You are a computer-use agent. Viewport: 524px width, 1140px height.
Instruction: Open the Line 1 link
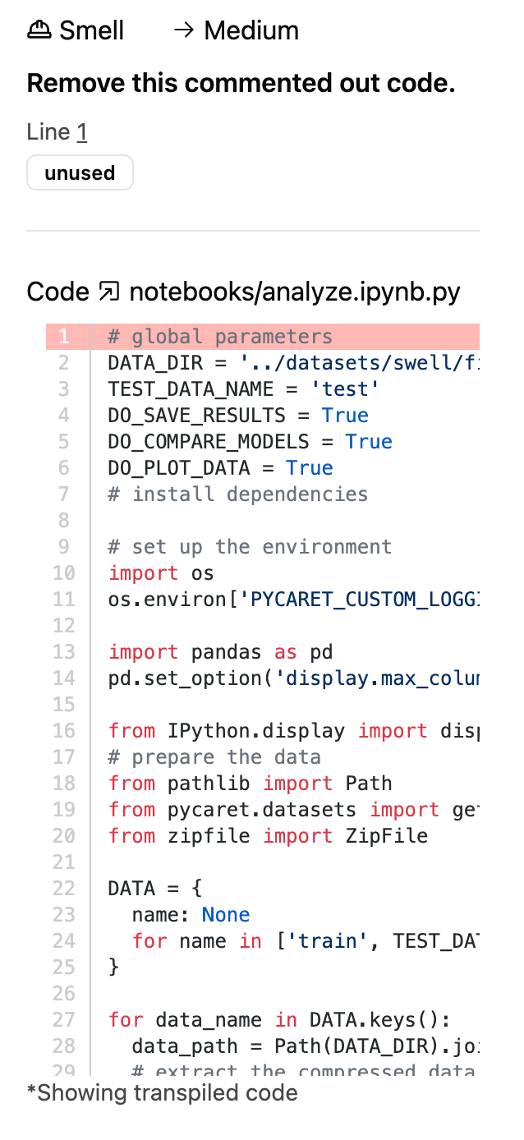[82, 132]
